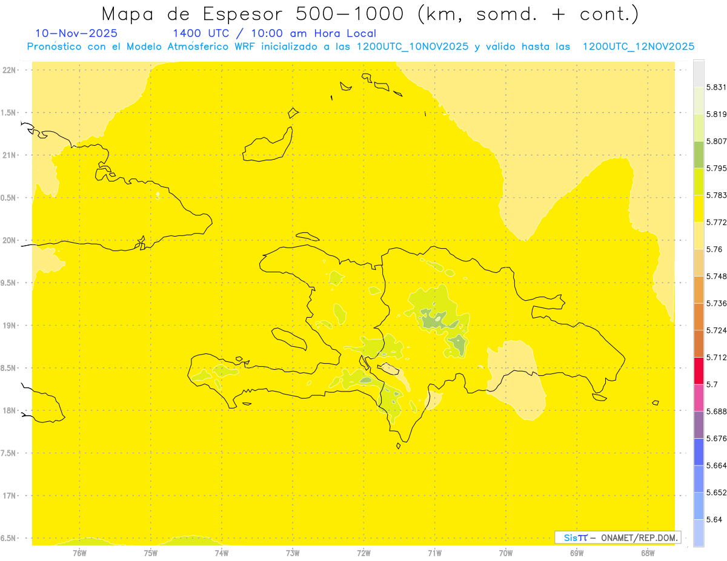Click the longitude axis label "71W"

pos(434,553)
